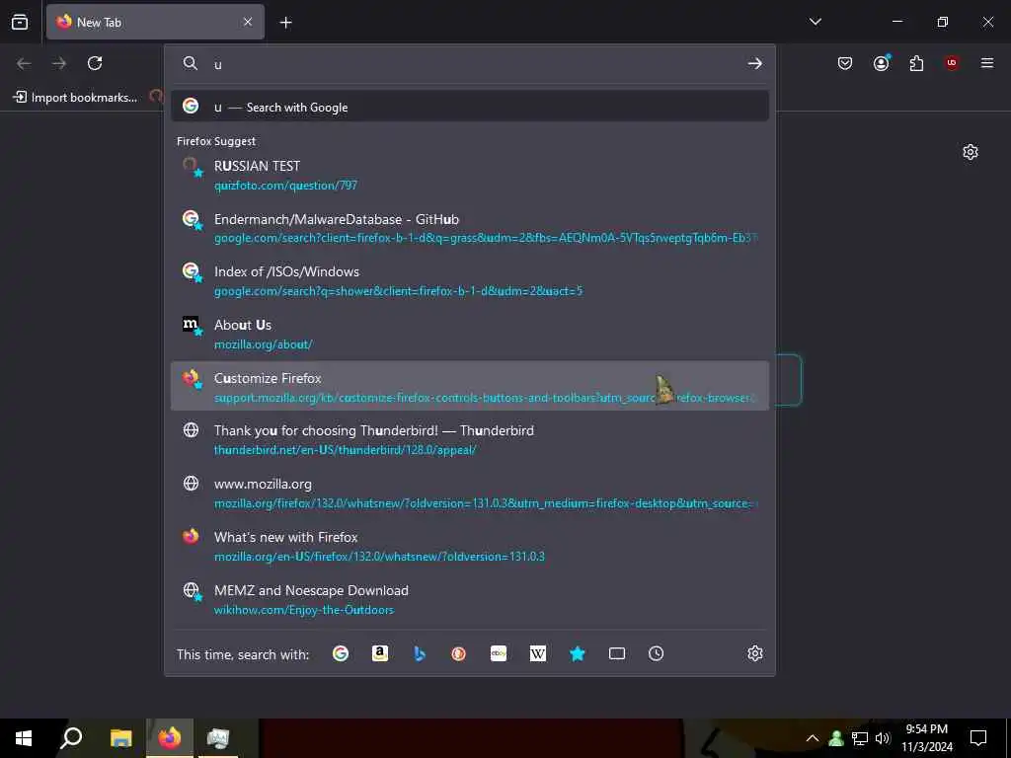Open the Customize Firefox suggestion
The width and height of the screenshot is (1011, 758).
click(469, 386)
